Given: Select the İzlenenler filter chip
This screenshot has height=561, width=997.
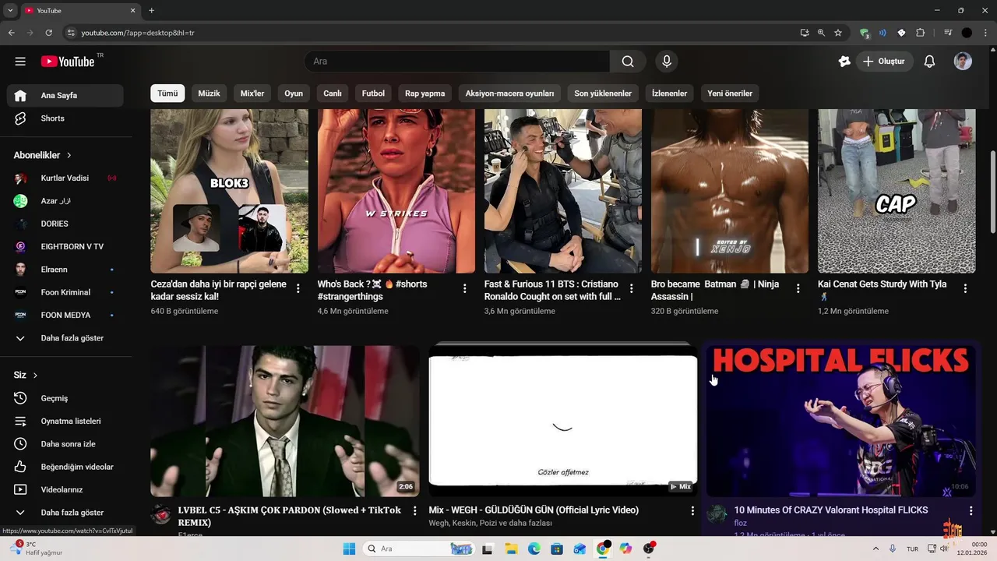Looking at the screenshot, I should tap(669, 93).
